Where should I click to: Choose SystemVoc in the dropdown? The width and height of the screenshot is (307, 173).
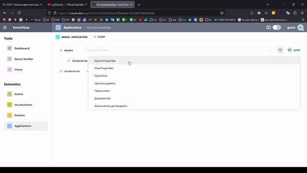click(x=194, y=76)
